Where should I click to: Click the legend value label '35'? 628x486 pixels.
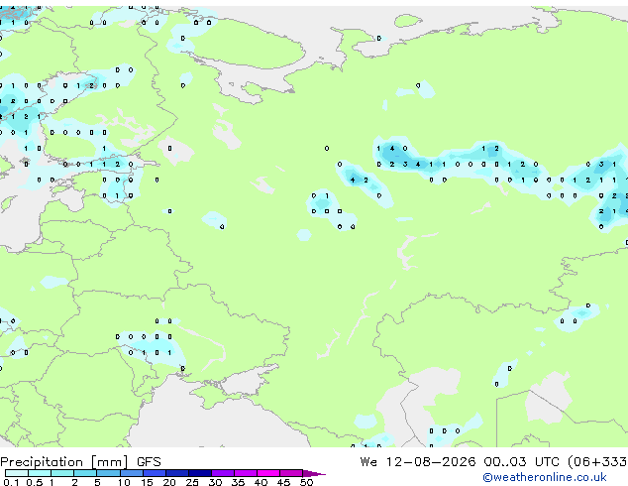coord(238,482)
